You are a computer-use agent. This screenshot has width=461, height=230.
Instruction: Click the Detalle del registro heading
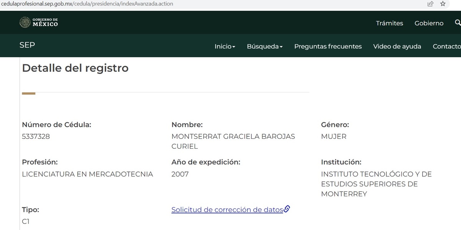click(x=76, y=68)
